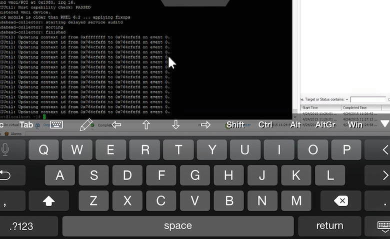390x239 pixels.
Task: Tap the V key
Action: [x=195, y=200]
